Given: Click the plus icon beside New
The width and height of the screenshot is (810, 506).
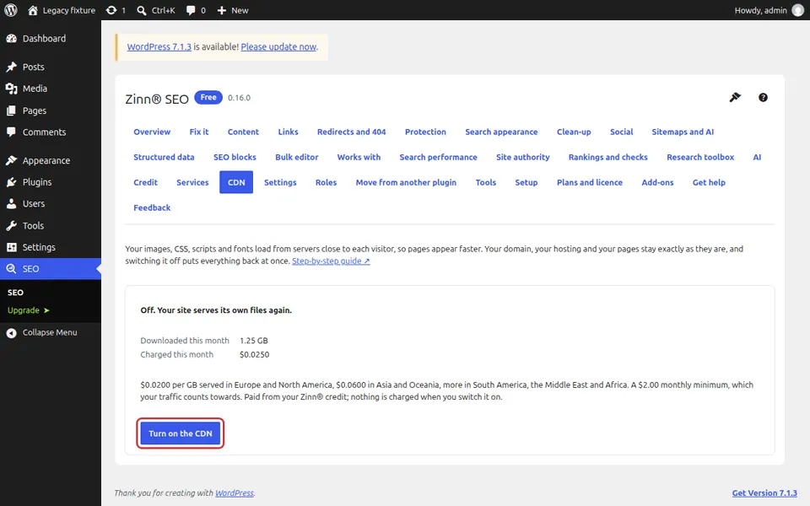Looking at the screenshot, I should pyautogui.click(x=222, y=10).
